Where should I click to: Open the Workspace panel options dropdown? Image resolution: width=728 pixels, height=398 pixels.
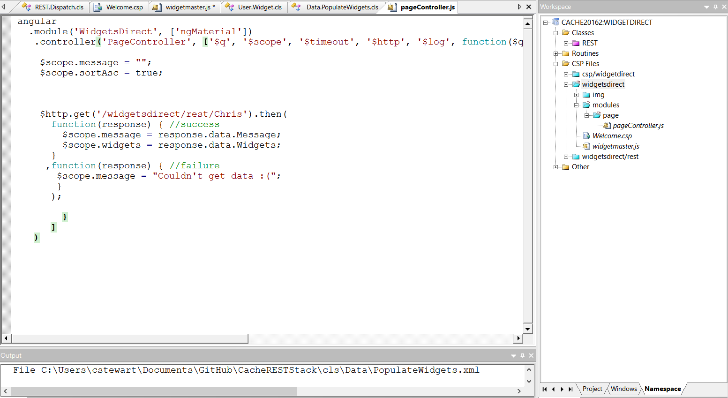click(706, 7)
